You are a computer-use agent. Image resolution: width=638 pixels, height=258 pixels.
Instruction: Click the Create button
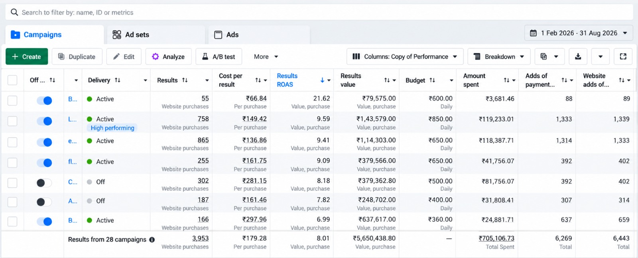point(27,56)
